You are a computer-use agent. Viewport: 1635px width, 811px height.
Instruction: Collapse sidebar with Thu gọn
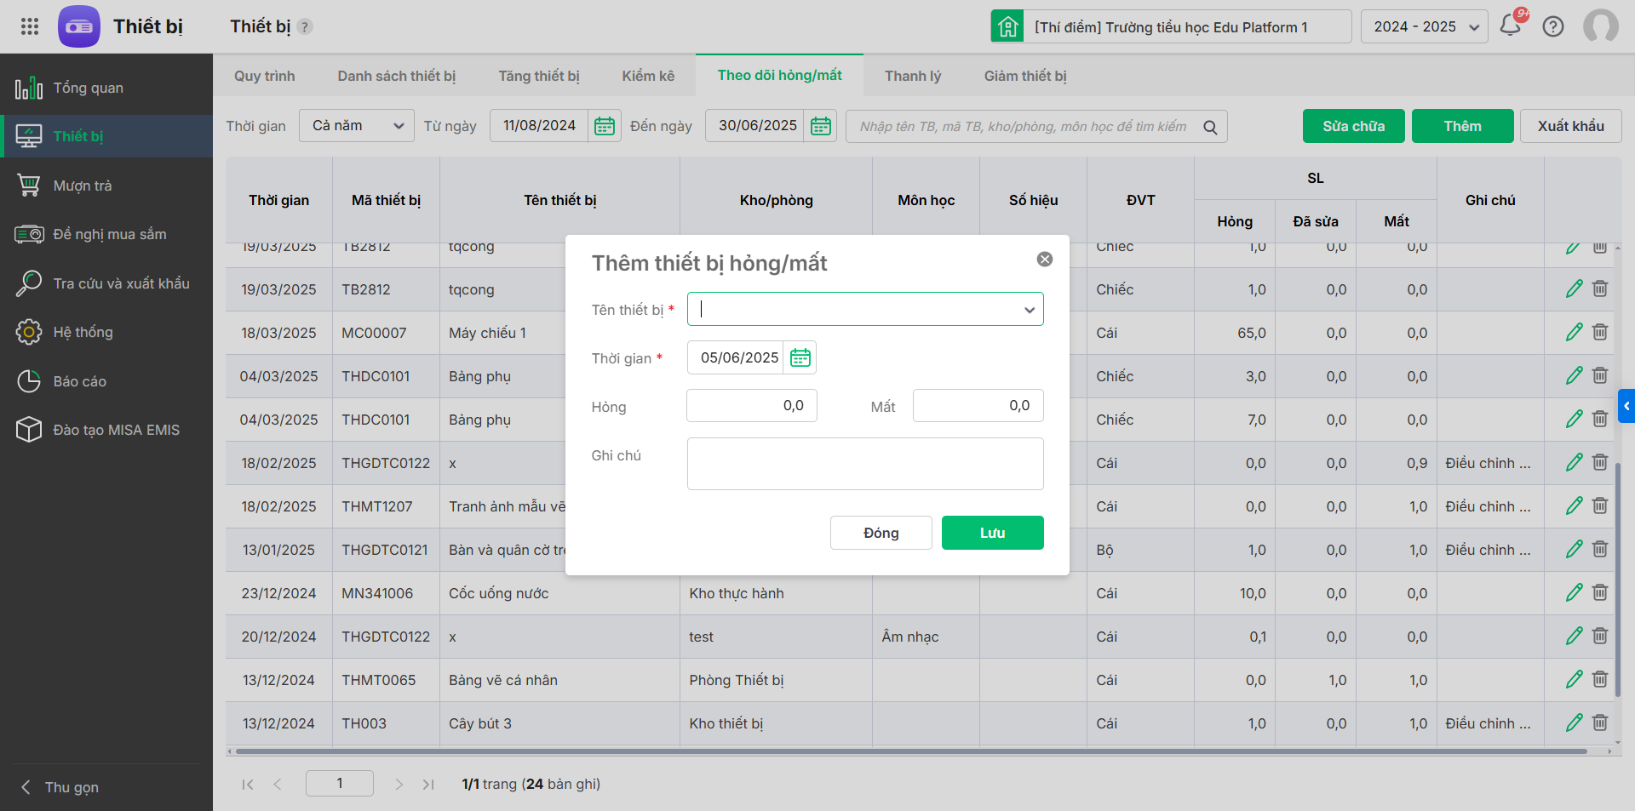72,787
